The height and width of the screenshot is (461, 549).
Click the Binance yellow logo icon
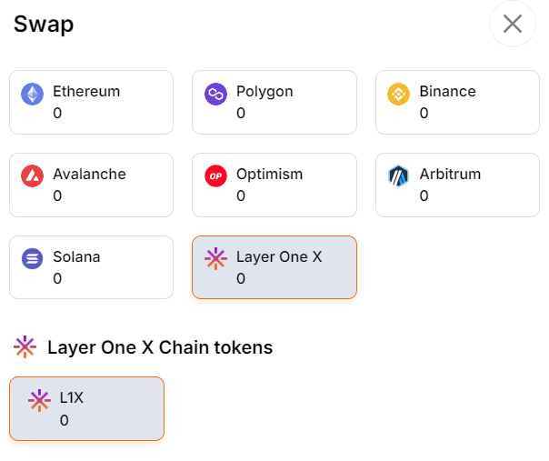click(x=399, y=94)
